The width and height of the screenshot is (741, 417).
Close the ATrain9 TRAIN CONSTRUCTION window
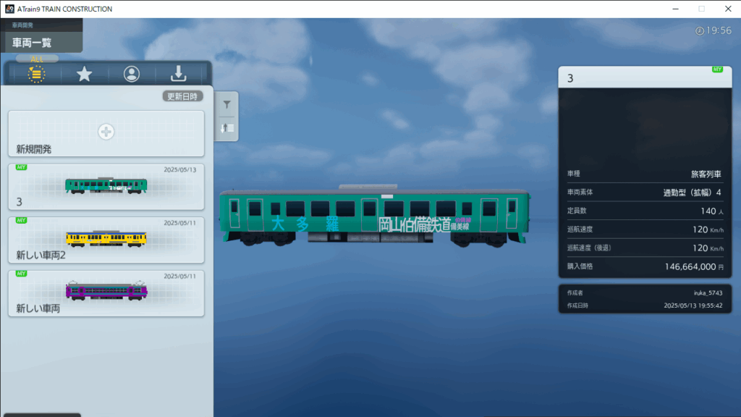pos(728,9)
